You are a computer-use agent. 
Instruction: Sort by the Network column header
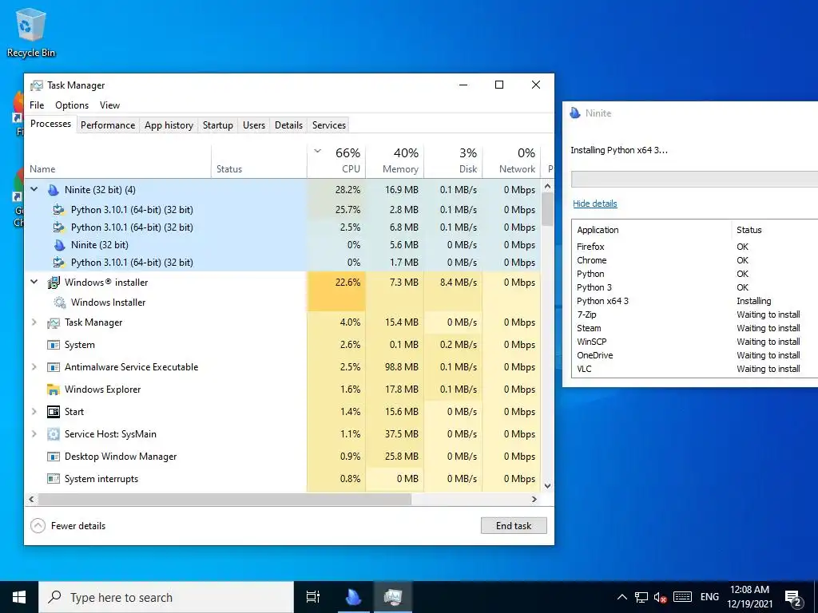pos(512,160)
